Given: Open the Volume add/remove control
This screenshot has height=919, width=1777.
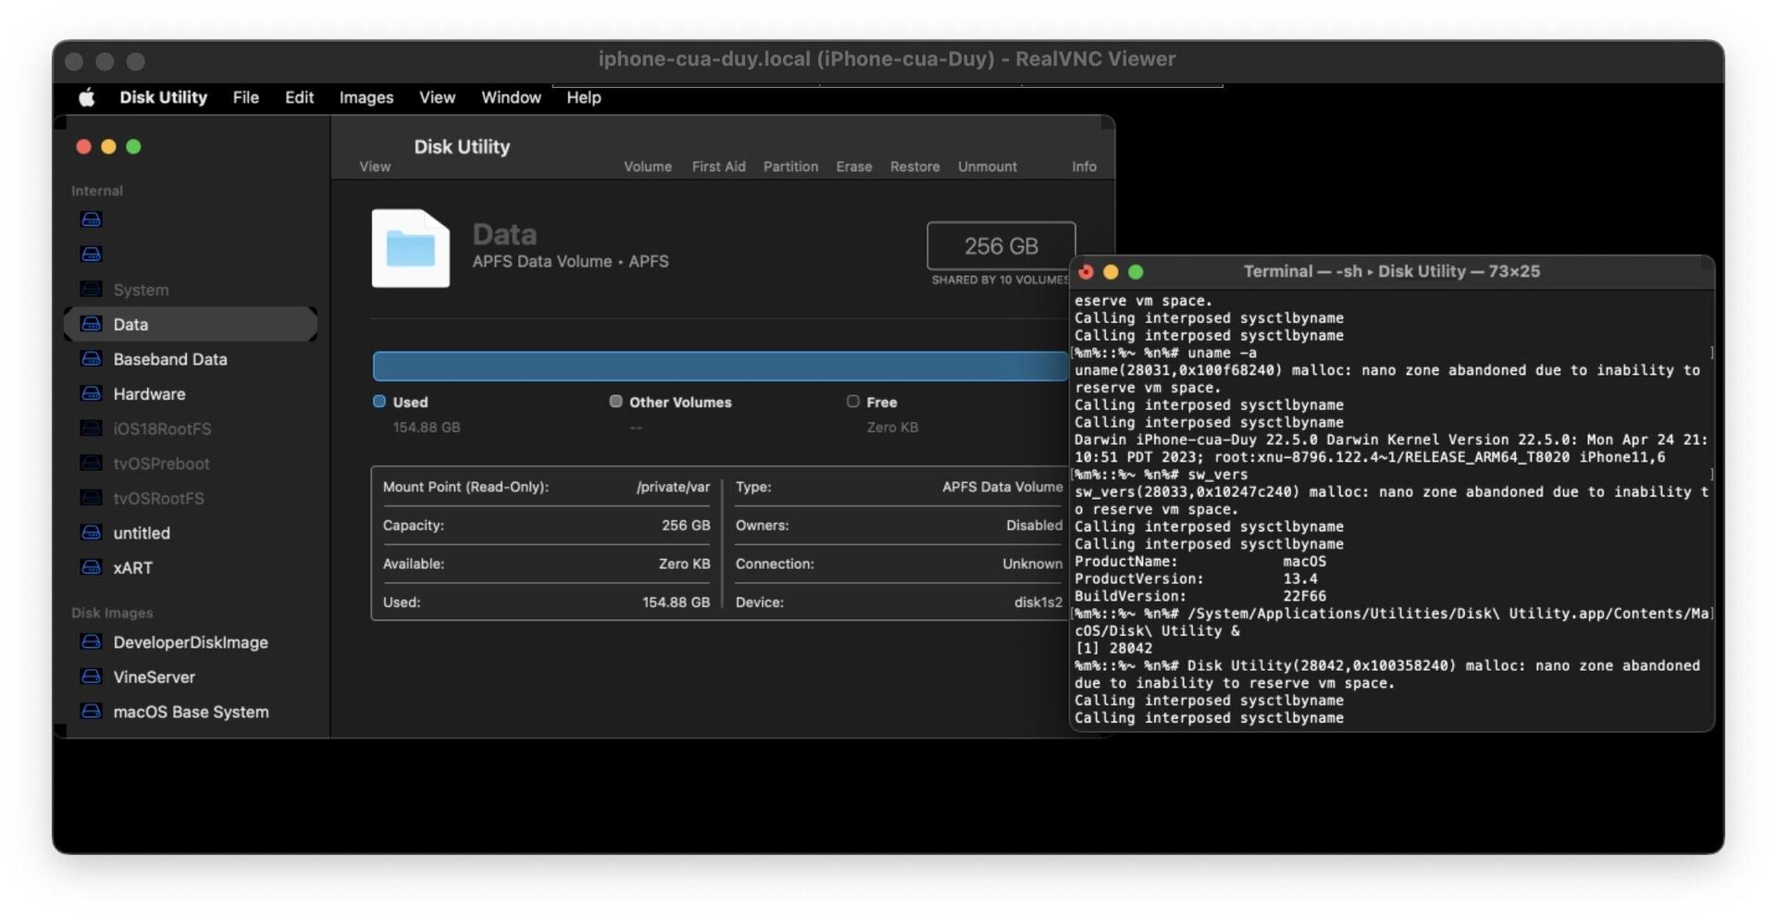Looking at the screenshot, I should [647, 167].
